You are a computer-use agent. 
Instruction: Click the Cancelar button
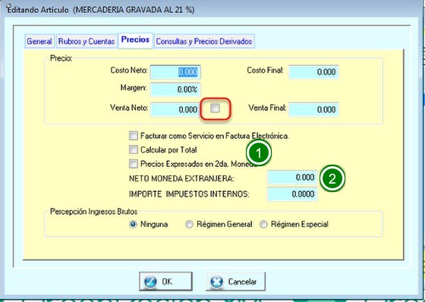[235, 282]
